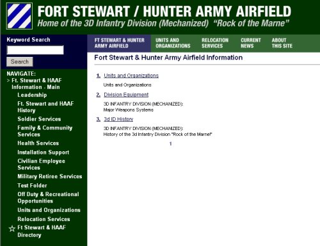The width and height of the screenshot is (320, 246).
Task: Click the 'Home of the 3D Infantry Division' tagline
Action: [163, 23]
